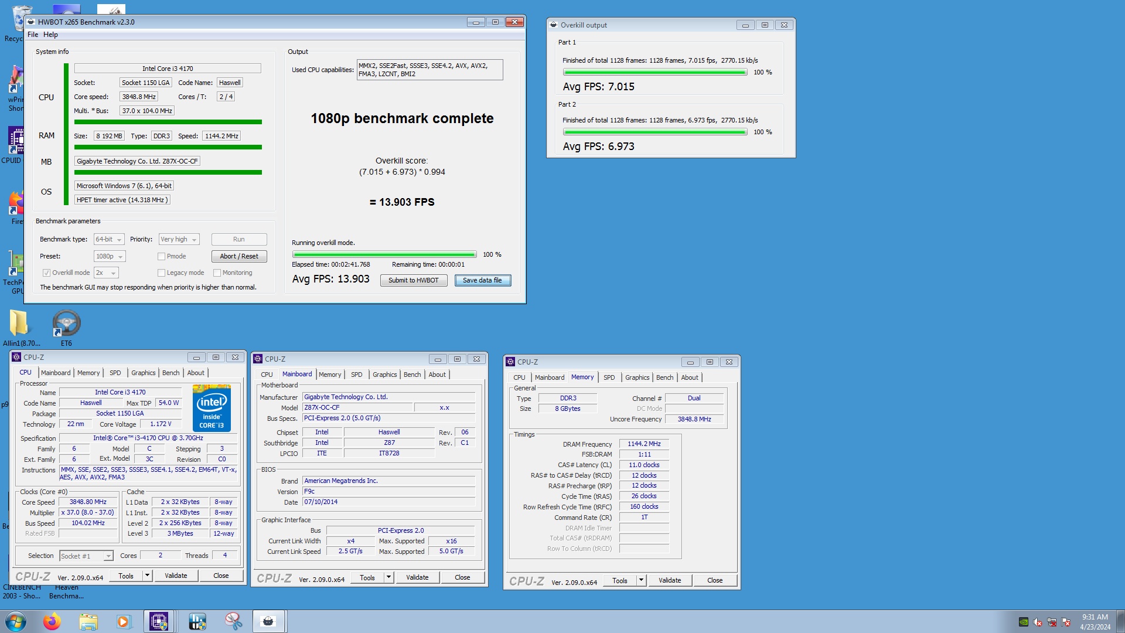This screenshot has width=1125, height=633.
Task: Open Windows Start menu orb
Action: point(16,621)
